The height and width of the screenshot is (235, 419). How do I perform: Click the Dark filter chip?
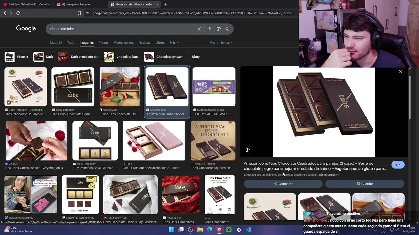pyautogui.click(x=44, y=57)
